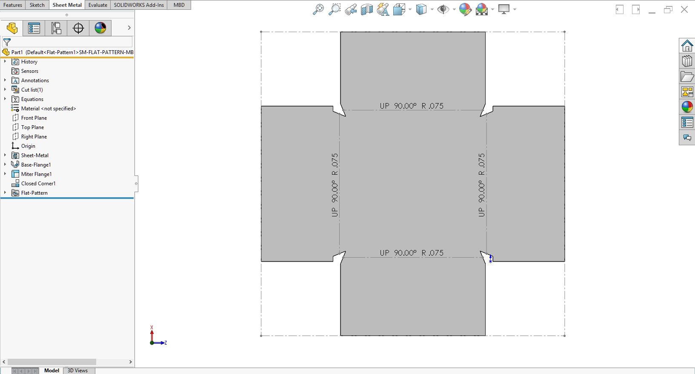Open the PropertyManager tab icon

34,28
